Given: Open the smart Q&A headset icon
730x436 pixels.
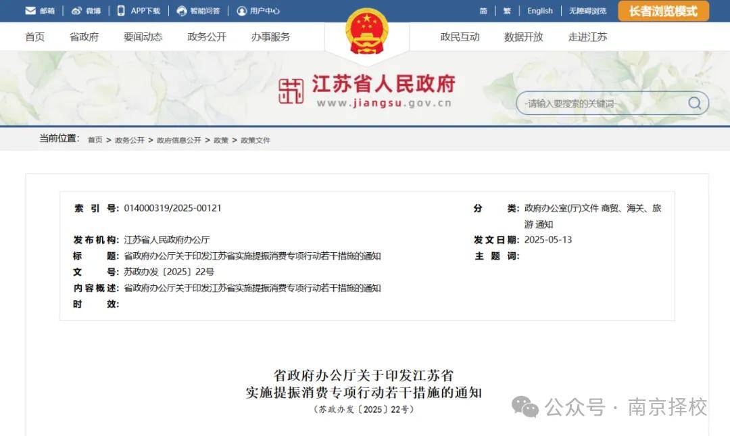Looking at the screenshot, I should (182, 11).
